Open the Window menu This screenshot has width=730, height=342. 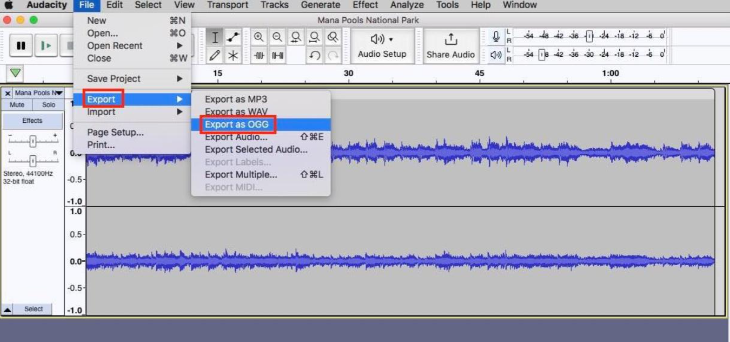pos(520,5)
